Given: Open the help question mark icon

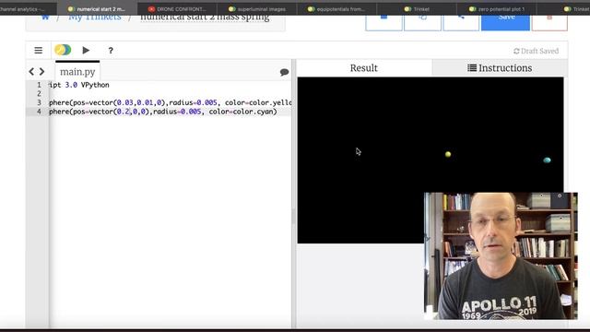Looking at the screenshot, I should (x=111, y=51).
